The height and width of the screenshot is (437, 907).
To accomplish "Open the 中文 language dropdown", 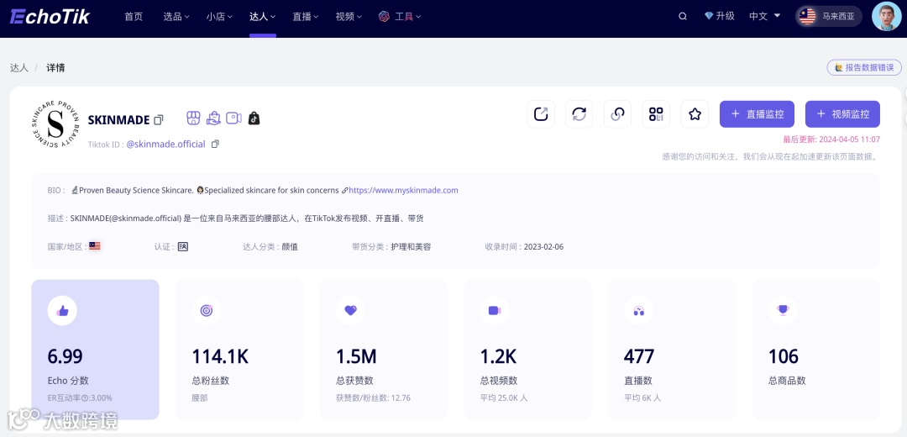I will [x=765, y=16].
